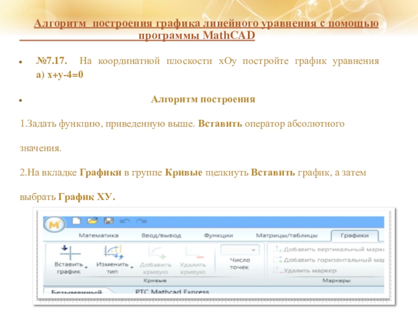Click the Удалить кривую button label

click(193, 268)
